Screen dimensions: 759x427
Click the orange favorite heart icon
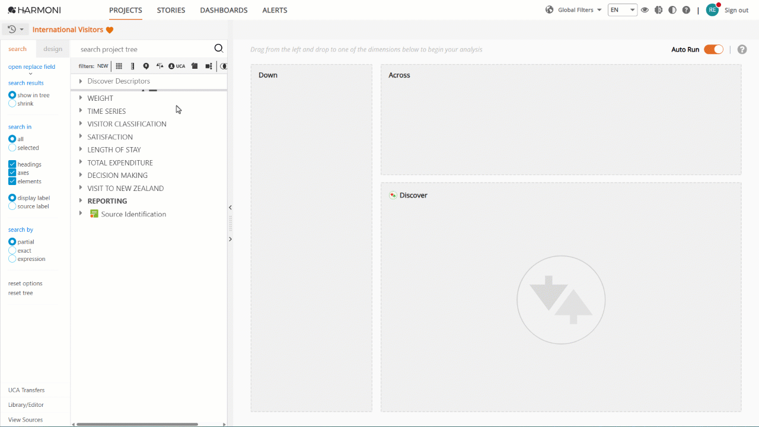point(110,30)
